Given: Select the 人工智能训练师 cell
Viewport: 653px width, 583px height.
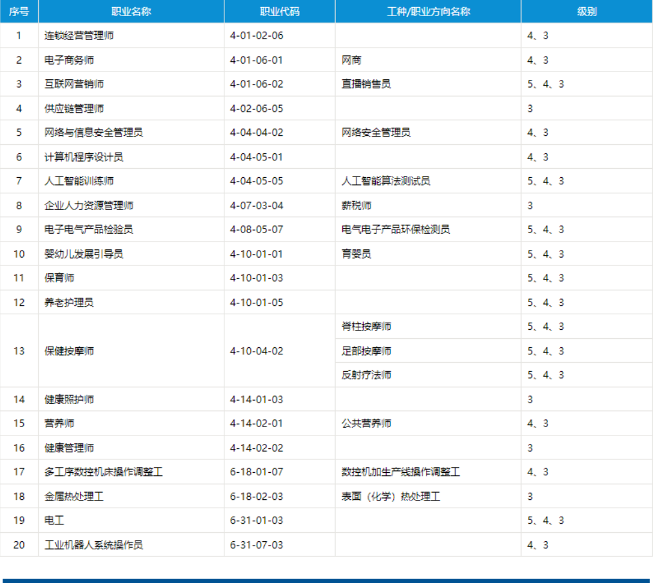Looking at the screenshot, I should [x=132, y=181].
